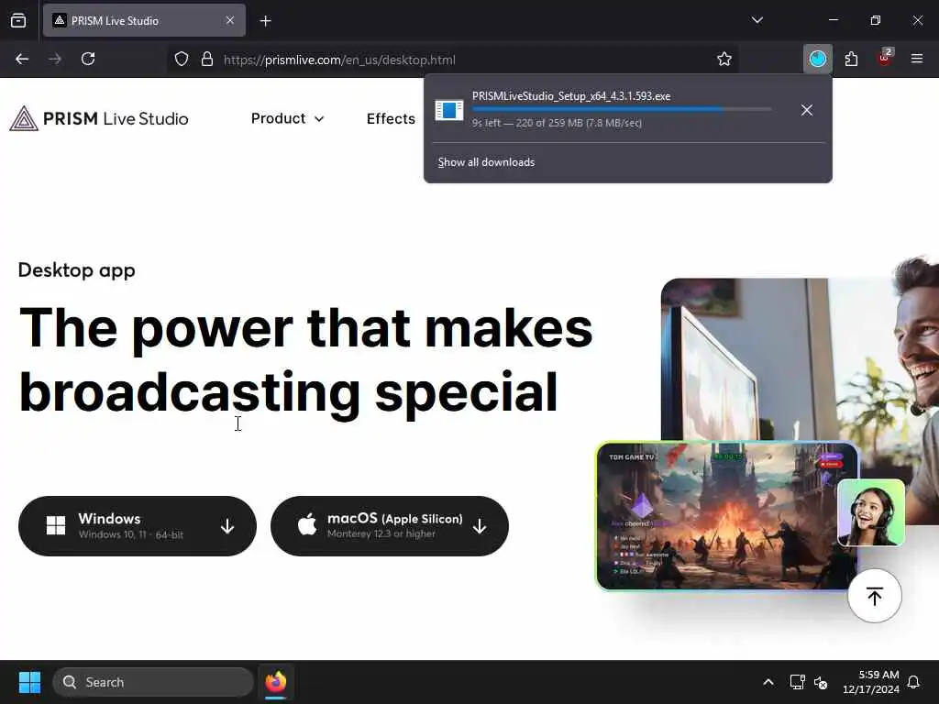Open the network status tray icon
The image size is (939, 704).
[797, 682]
